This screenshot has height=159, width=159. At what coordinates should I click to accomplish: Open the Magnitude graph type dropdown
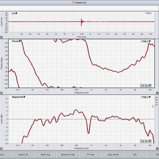[x=19, y=97]
